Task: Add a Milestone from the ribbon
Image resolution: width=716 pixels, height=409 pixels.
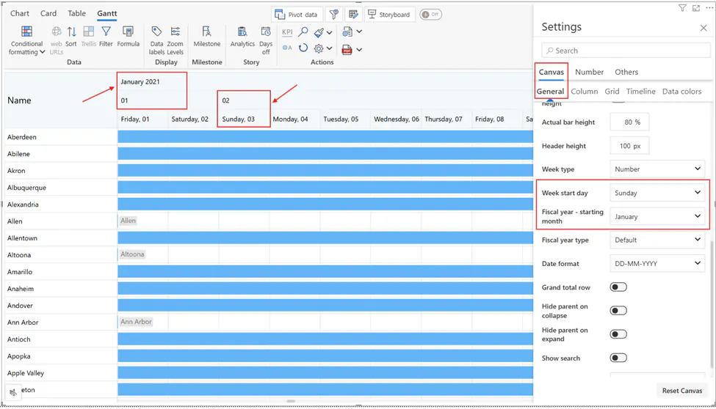Action: coord(206,33)
